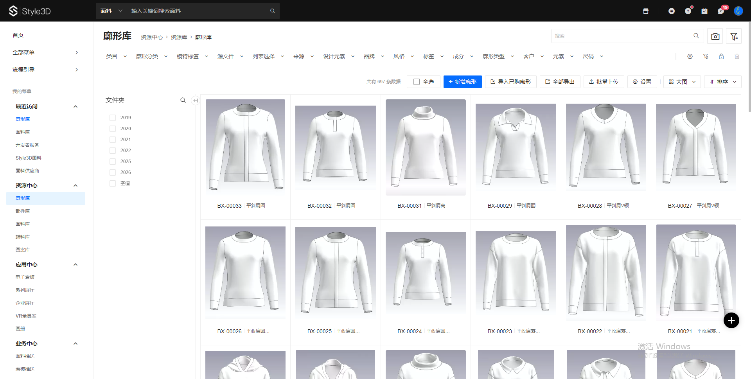The width and height of the screenshot is (751, 379).
Task: Open the calendar task icon
Action: pyautogui.click(x=704, y=11)
